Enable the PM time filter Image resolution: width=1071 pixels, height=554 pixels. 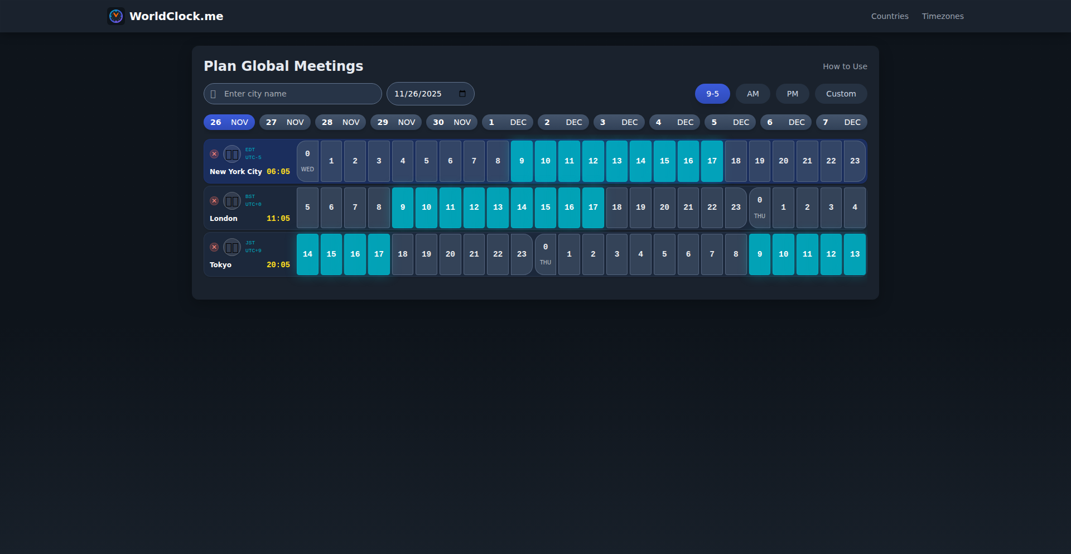coord(792,94)
